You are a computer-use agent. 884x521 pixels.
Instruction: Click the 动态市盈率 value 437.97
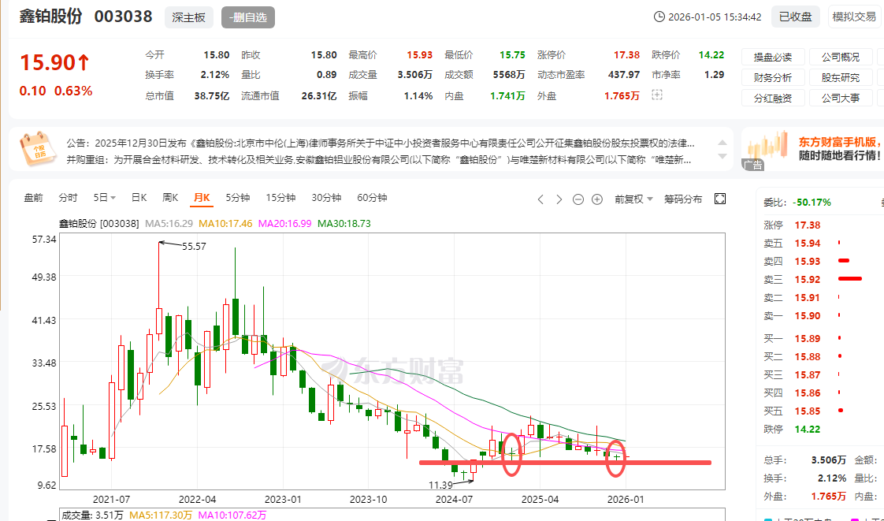pos(624,74)
